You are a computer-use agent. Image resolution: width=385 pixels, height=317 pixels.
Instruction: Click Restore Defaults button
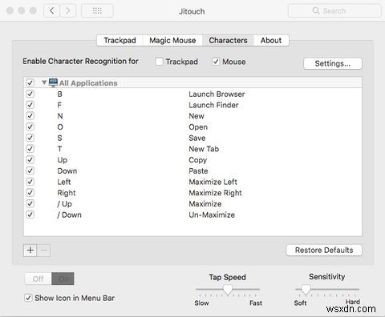[324, 251]
